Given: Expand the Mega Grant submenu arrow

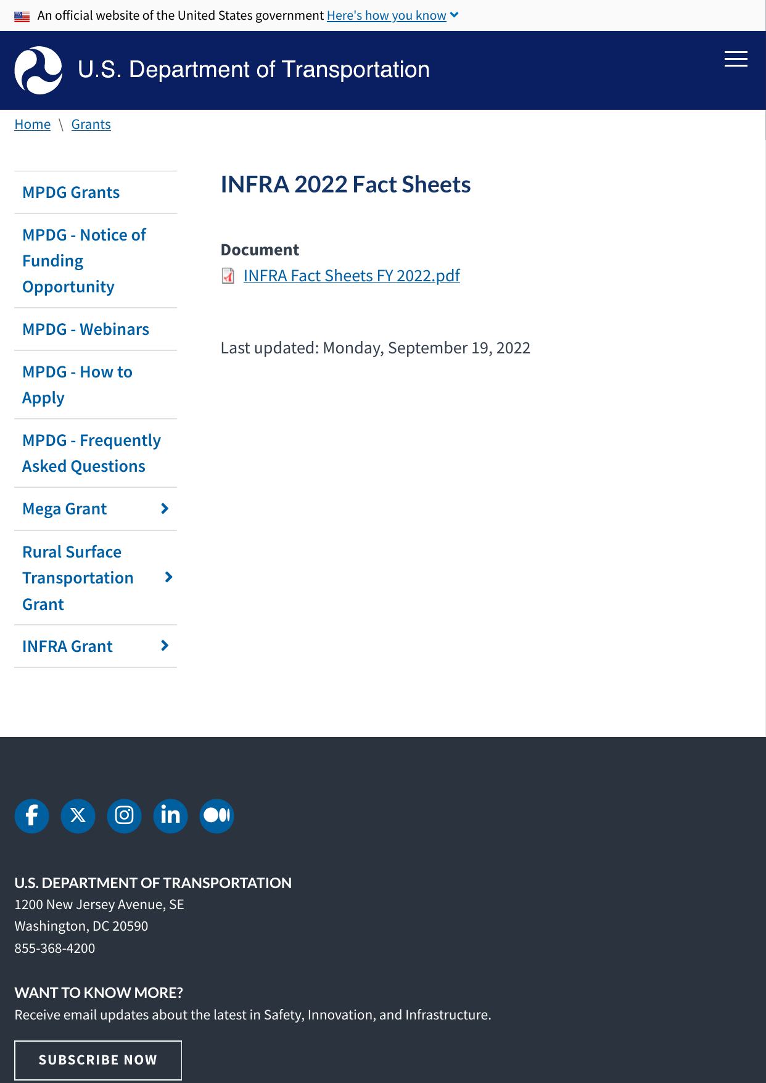Looking at the screenshot, I should point(165,509).
